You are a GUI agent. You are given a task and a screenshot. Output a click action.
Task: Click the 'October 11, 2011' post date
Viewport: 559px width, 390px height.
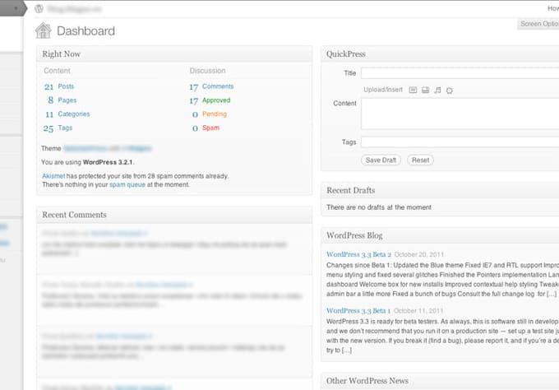point(418,311)
